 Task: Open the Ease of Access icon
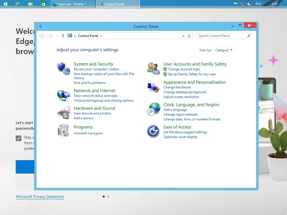153,131
